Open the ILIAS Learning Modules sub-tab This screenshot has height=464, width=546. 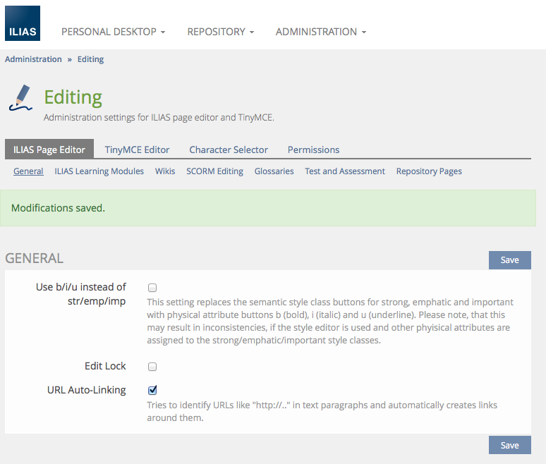point(99,171)
